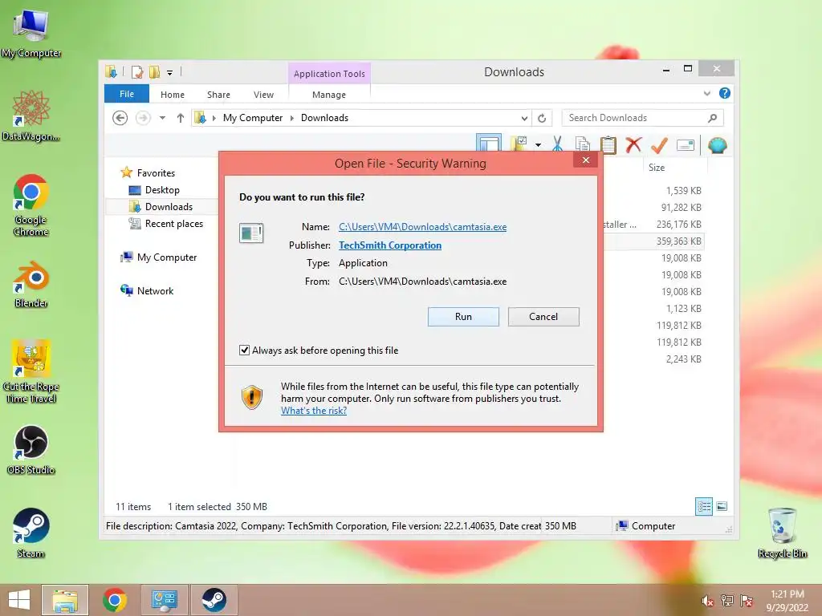Open the File tab in the ribbon
This screenshot has height=616, width=822.
coord(127,94)
